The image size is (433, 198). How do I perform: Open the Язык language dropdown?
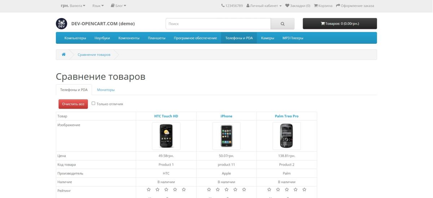point(98,6)
